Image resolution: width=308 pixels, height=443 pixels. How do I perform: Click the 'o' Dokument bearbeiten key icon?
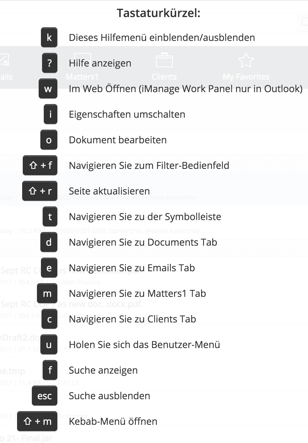coord(49,140)
